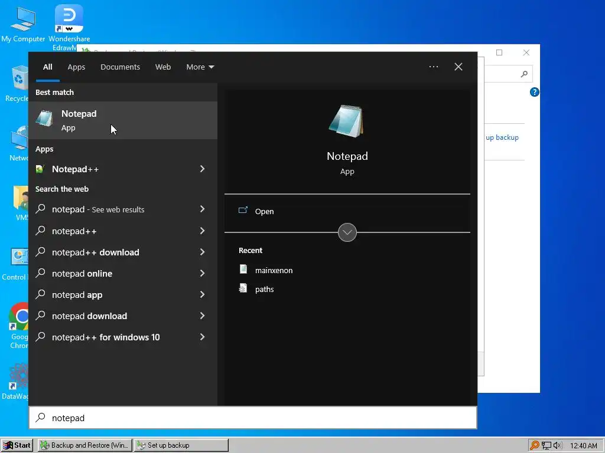Click the large Notepad icon in the preview pane
Screen dimensions: 605x453
[x=346, y=121]
